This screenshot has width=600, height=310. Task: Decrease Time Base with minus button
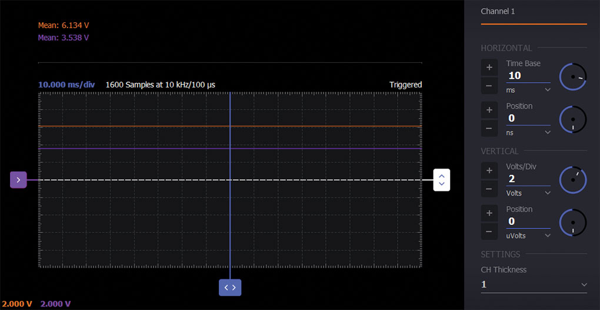[489, 86]
